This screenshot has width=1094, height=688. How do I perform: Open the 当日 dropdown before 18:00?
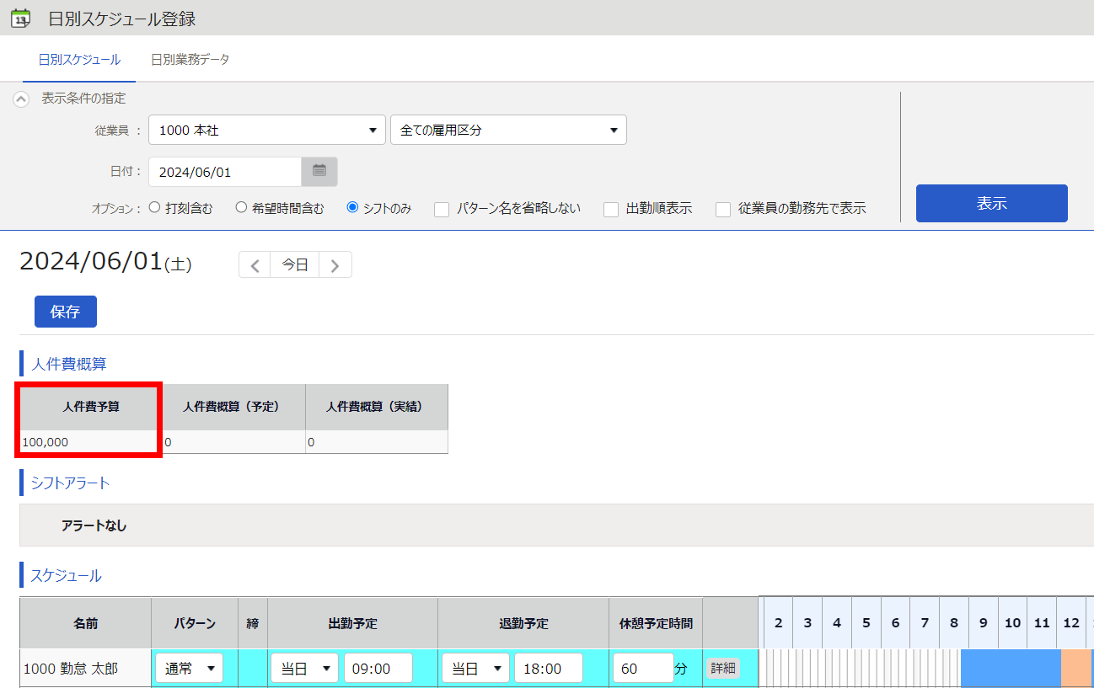click(475, 669)
